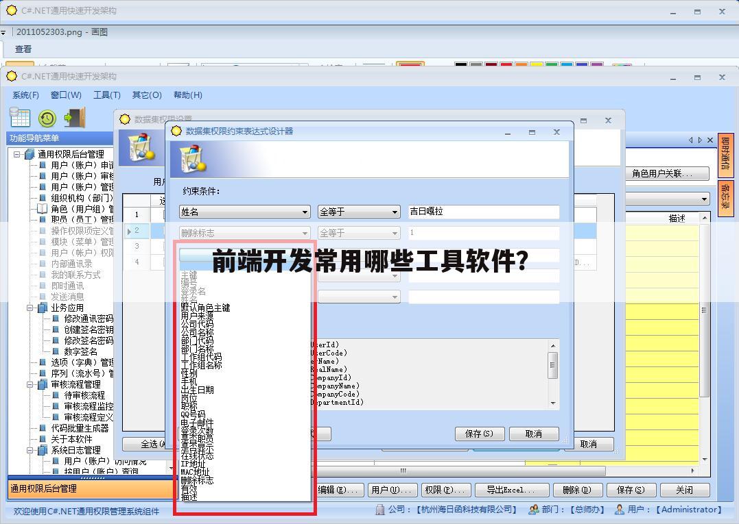Select MAC地址 in the dropdown list
The width and height of the screenshot is (739, 524).
click(196, 472)
